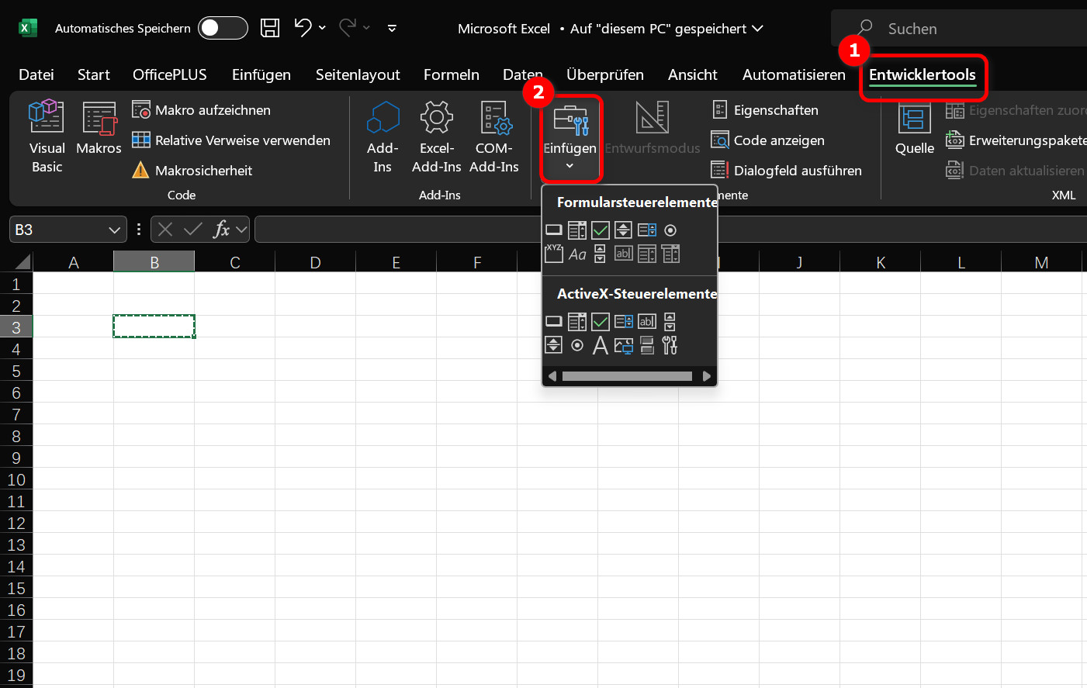Open the Add-Ins gallery
1087x688 pixels.
[x=383, y=137]
